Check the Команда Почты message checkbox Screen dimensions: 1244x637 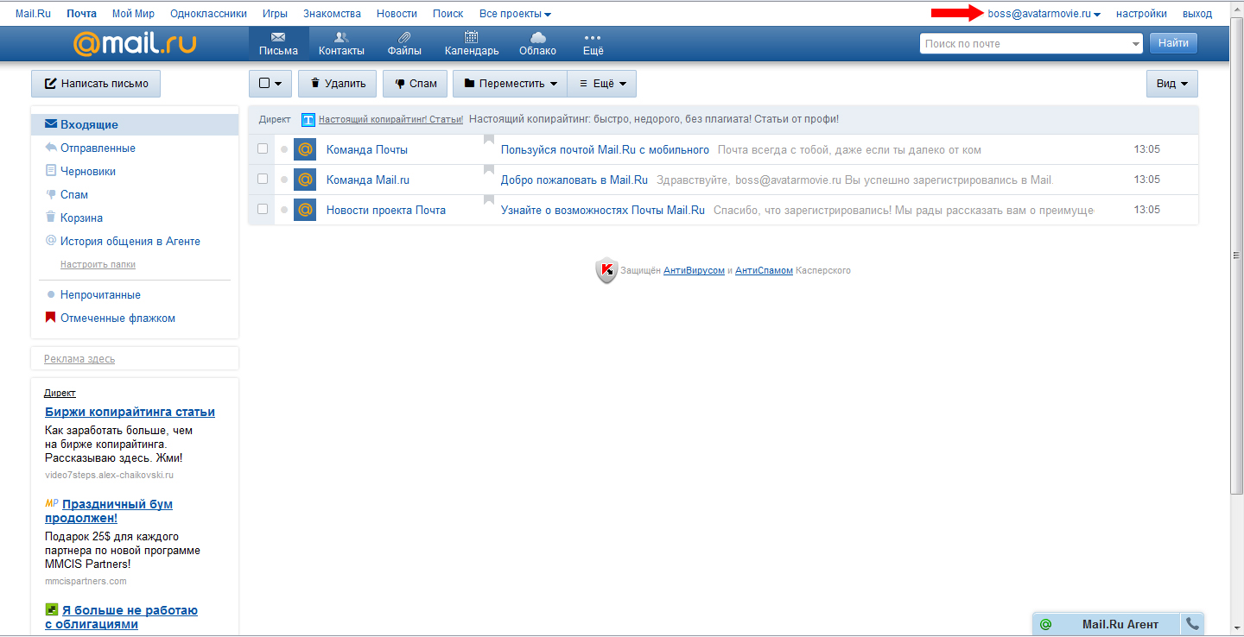(x=263, y=148)
